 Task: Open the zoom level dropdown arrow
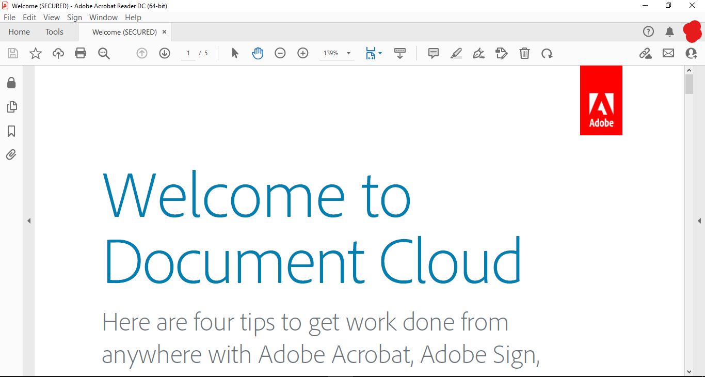pyautogui.click(x=348, y=53)
